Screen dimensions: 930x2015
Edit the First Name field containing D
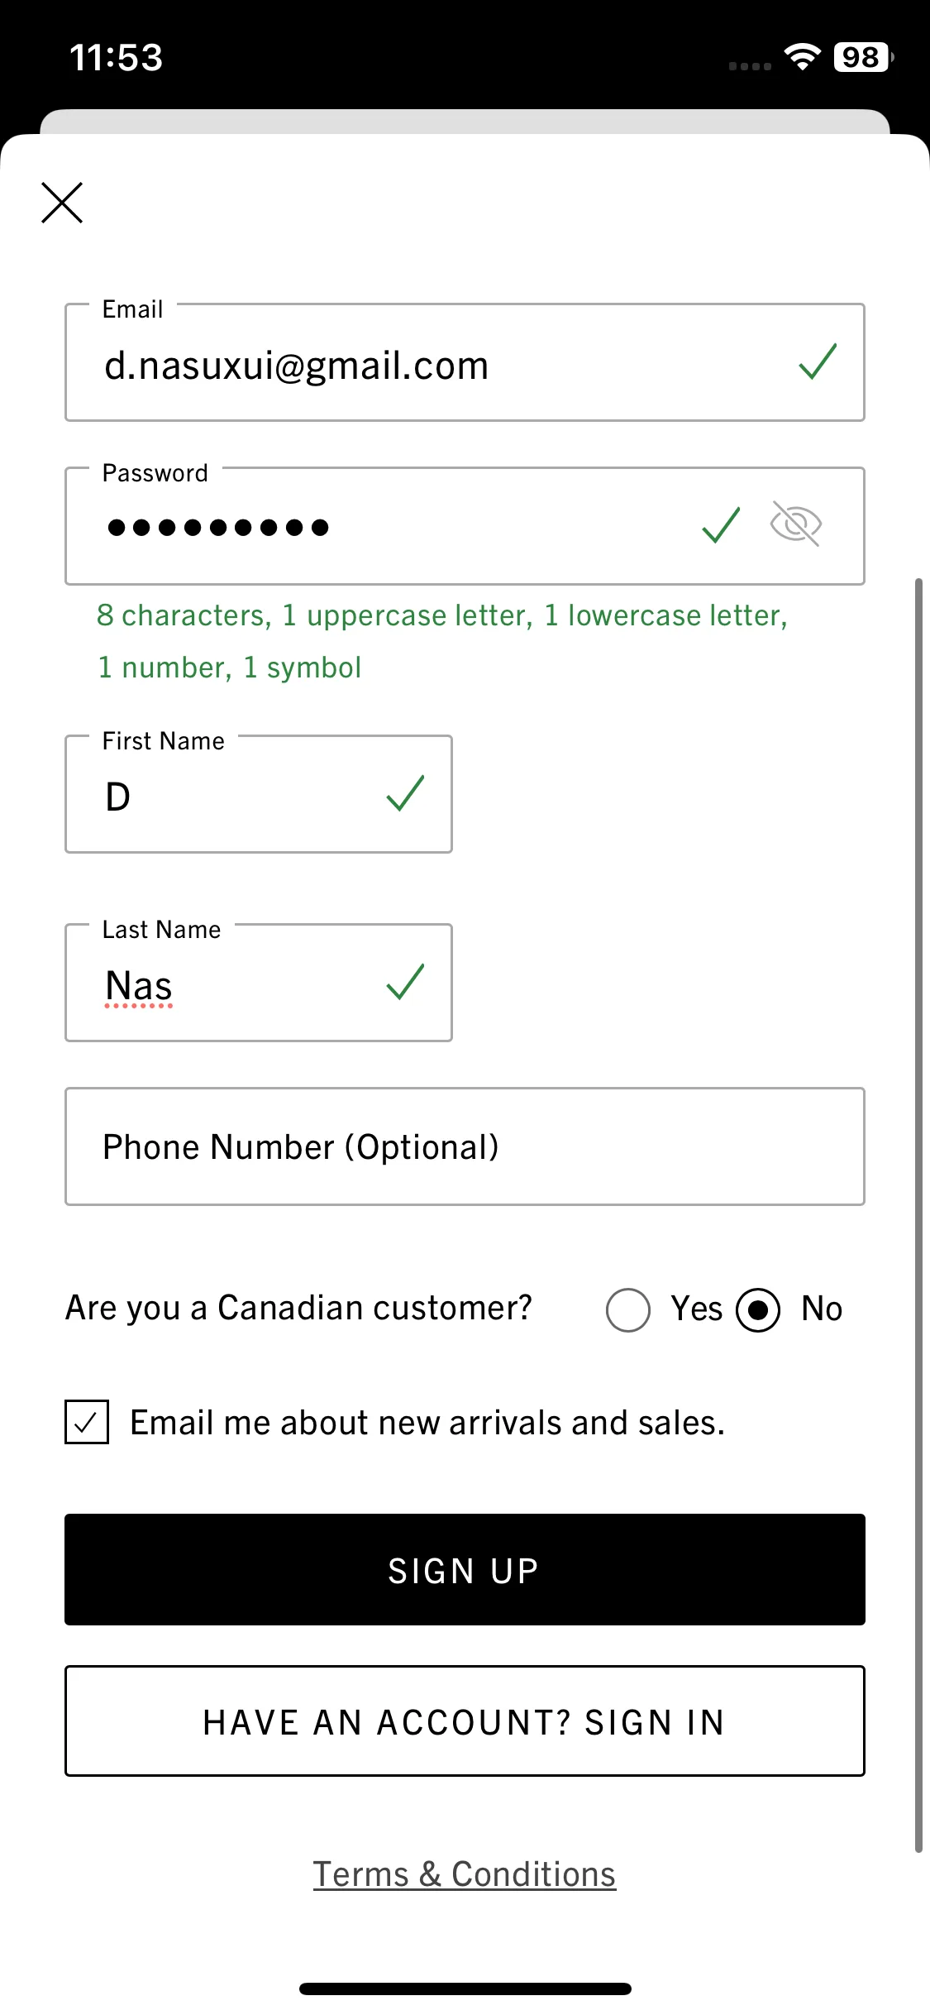tap(259, 794)
